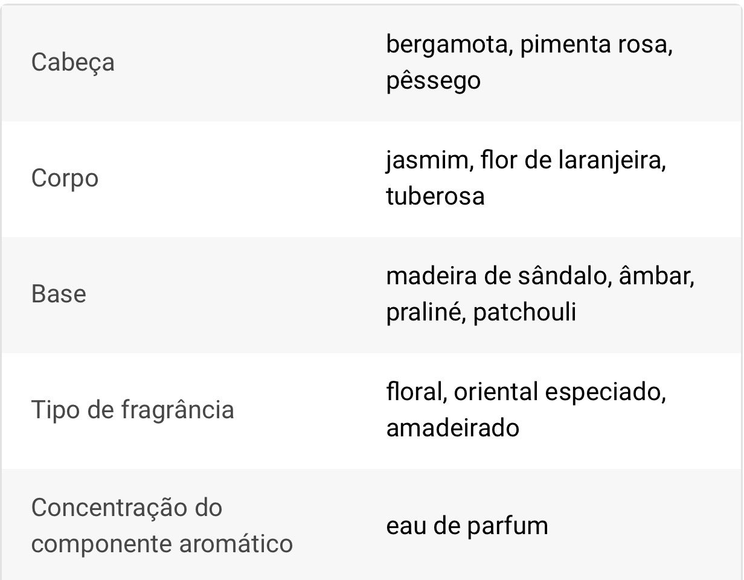Select the Corpo row label
The width and height of the screenshot is (744, 580).
(65, 178)
